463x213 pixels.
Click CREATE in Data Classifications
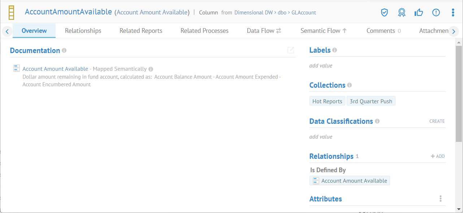[x=437, y=121]
